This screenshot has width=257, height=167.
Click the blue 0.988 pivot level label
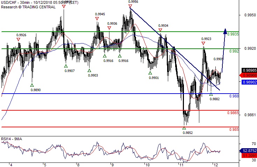(x=234, y=96)
